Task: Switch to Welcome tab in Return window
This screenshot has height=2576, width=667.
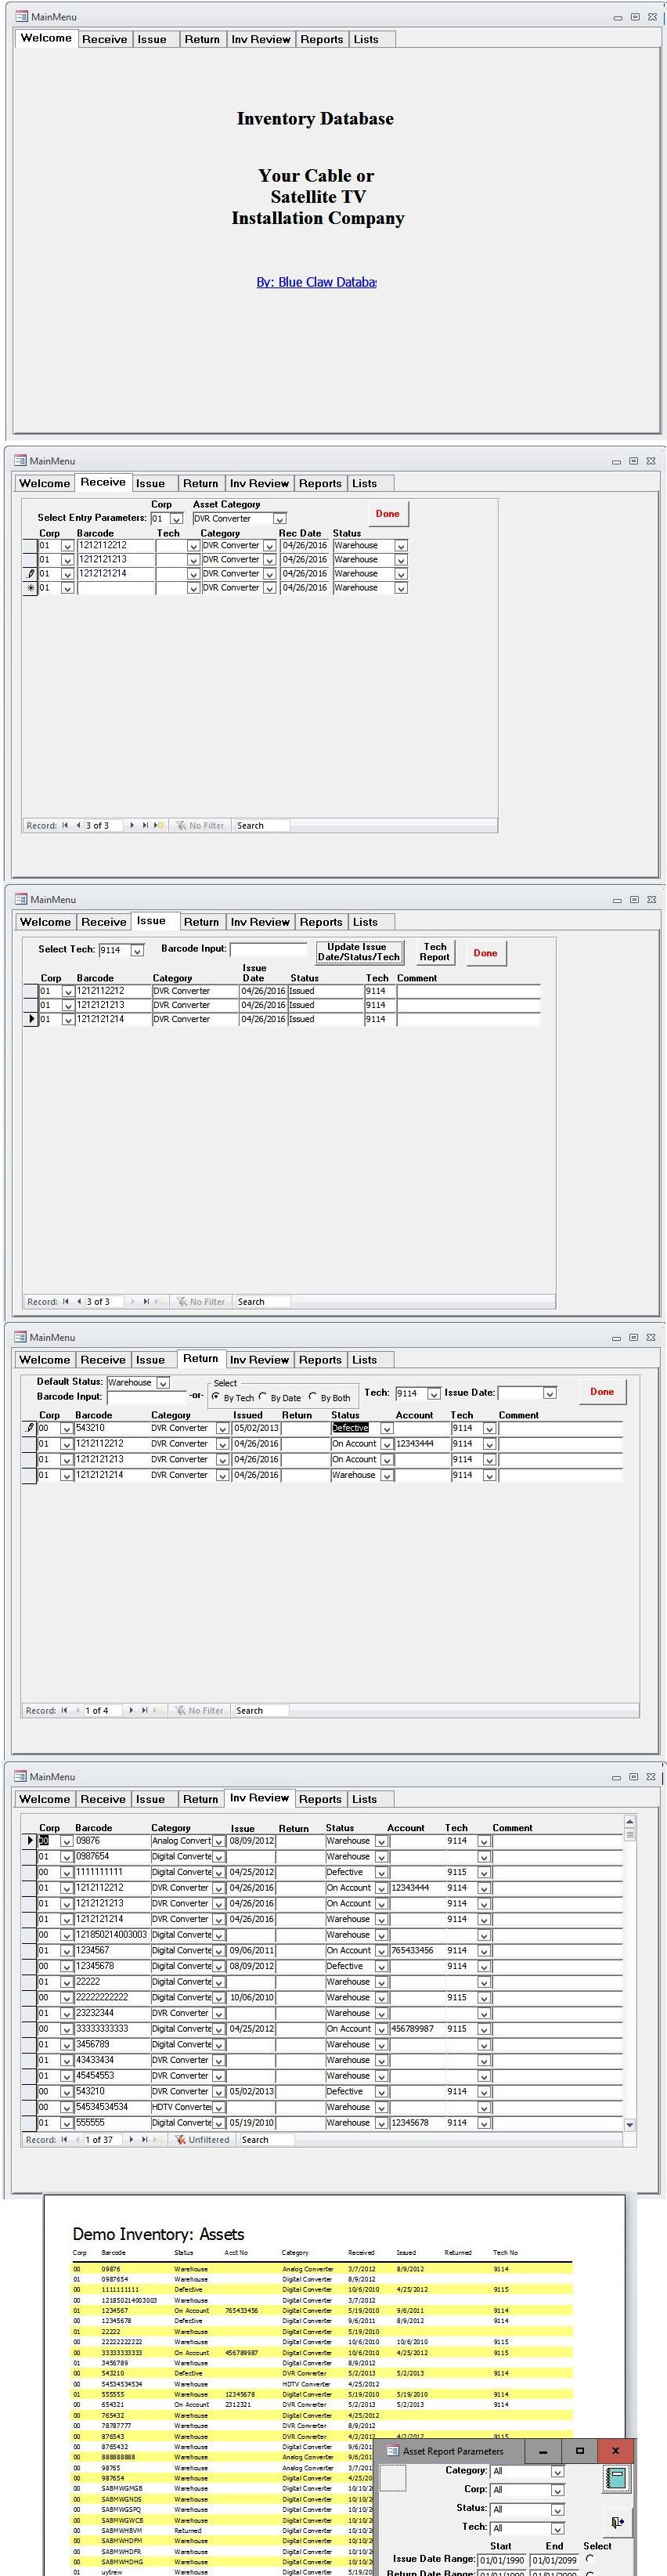Action: click(x=45, y=1359)
